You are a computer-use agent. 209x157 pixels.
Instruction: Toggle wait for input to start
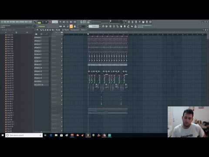64,22
